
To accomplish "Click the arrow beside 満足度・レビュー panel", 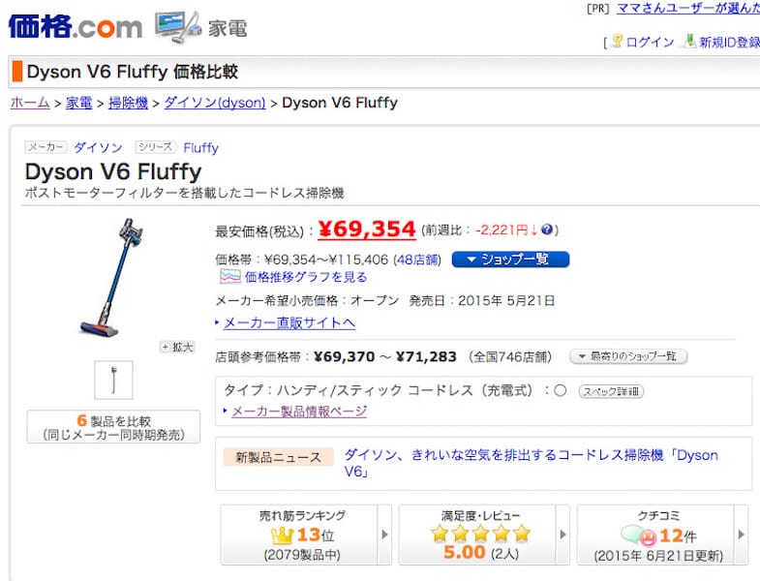I will [x=562, y=535].
